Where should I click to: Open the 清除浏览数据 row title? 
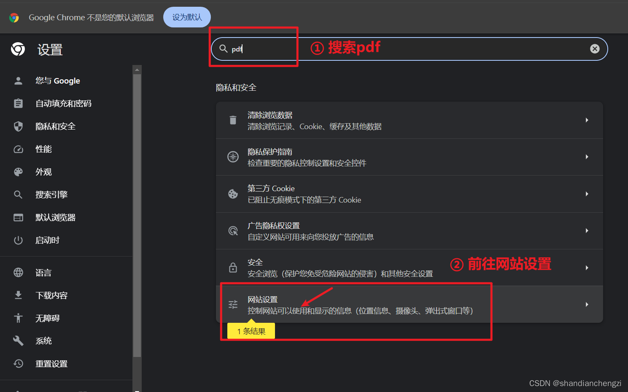[x=270, y=115]
